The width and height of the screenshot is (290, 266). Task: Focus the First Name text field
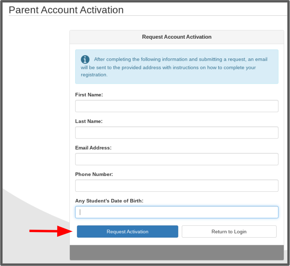(177, 106)
